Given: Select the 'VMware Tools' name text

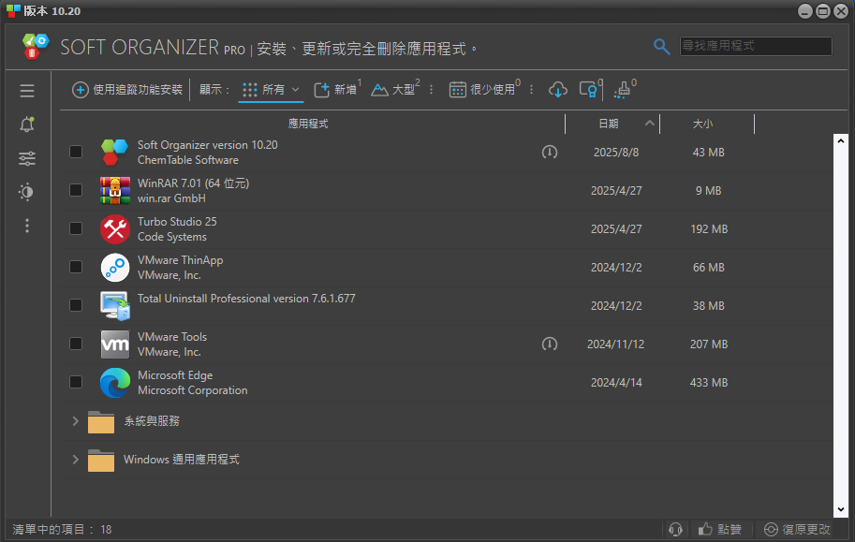Looking at the screenshot, I should click(171, 337).
